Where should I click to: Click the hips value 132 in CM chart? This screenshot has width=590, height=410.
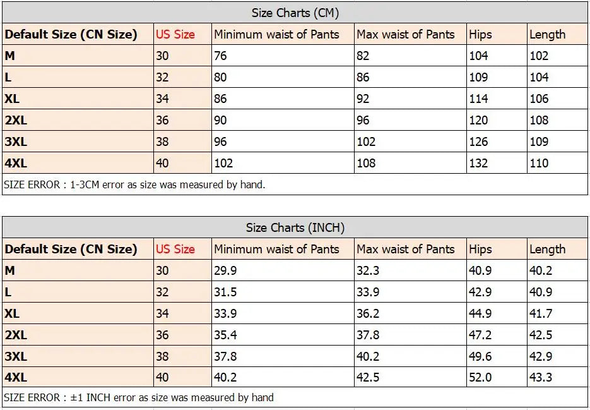[x=478, y=163]
